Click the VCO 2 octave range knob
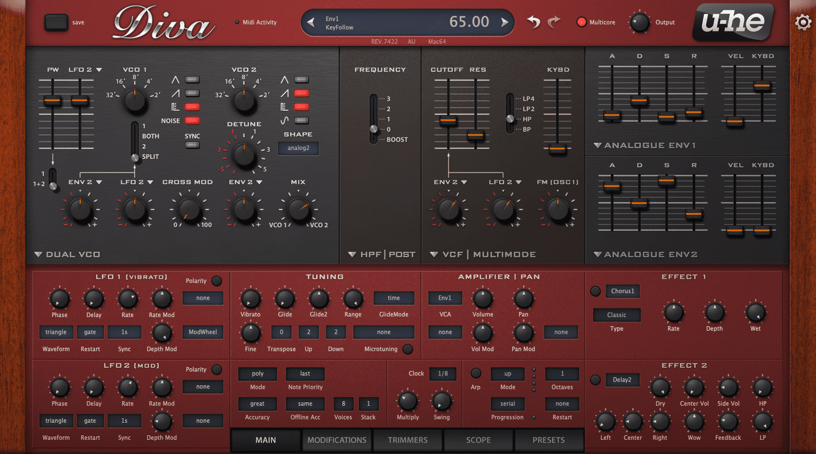Screen dimensions: 816x454 click(244, 101)
